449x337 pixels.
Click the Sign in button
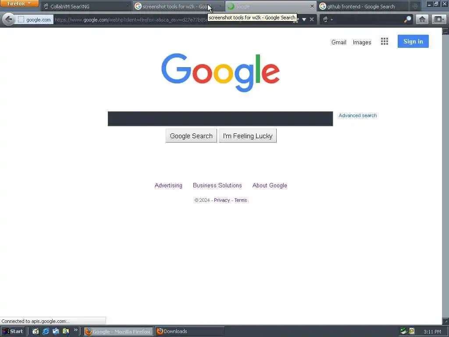click(413, 41)
